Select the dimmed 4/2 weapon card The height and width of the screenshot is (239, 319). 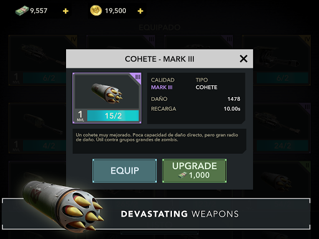tap(37, 128)
